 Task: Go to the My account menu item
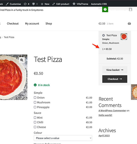coord(32,24)
